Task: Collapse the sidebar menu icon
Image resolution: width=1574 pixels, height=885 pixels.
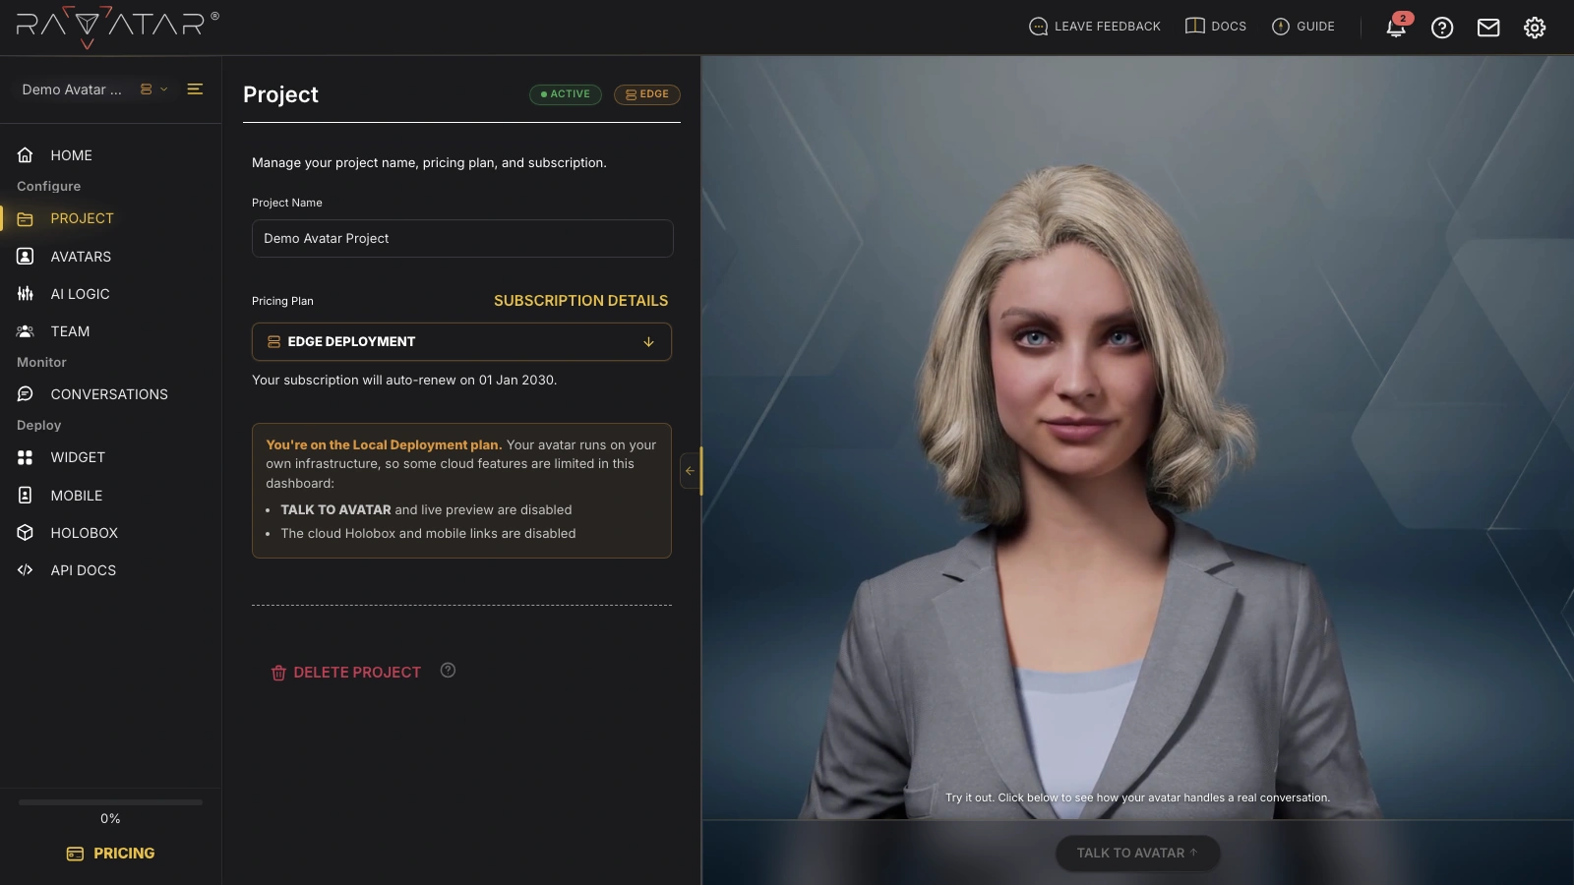Action: (195, 89)
